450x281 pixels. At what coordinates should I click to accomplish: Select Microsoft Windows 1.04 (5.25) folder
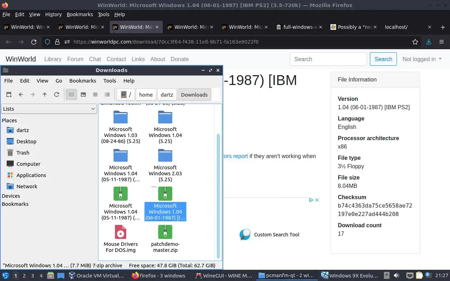coord(165,127)
